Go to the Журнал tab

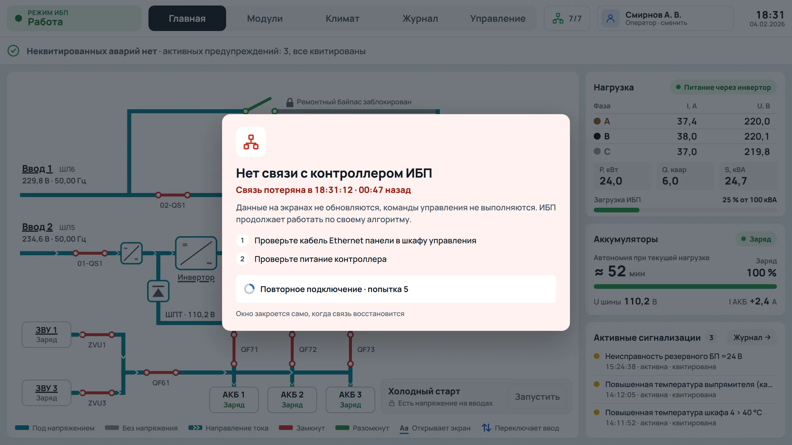click(x=420, y=19)
